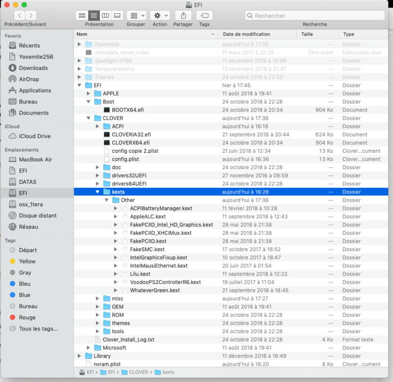The height and width of the screenshot is (382, 393).
Task: Sort by the Taille column header
Action: point(317,34)
